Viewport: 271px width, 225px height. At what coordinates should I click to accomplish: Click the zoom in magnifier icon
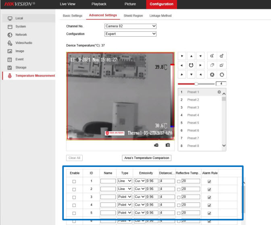click(221, 56)
